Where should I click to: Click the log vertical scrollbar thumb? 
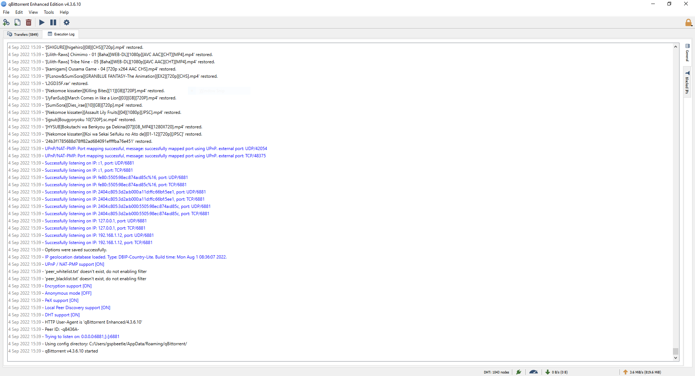675,351
